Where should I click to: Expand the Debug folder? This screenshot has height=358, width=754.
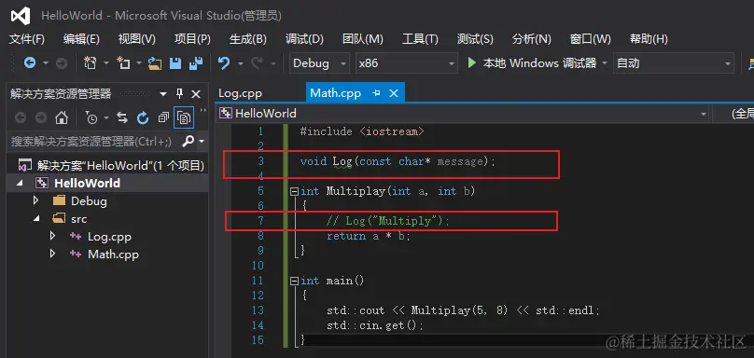pos(35,200)
